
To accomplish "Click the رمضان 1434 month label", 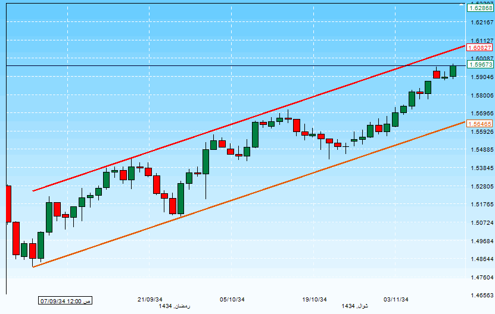I will point(175,306).
